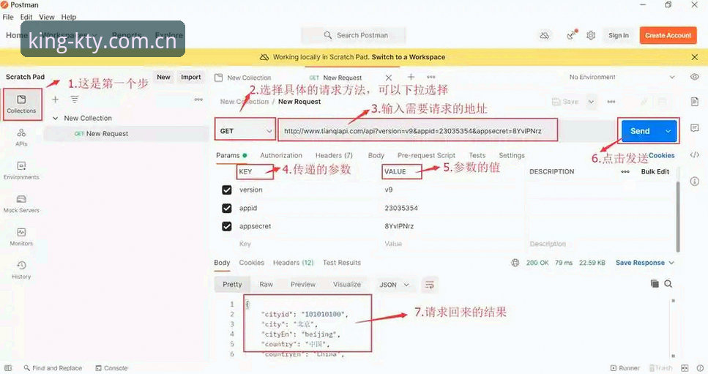Open the collections panel three-dot options
The image size is (708, 374).
point(198,100)
